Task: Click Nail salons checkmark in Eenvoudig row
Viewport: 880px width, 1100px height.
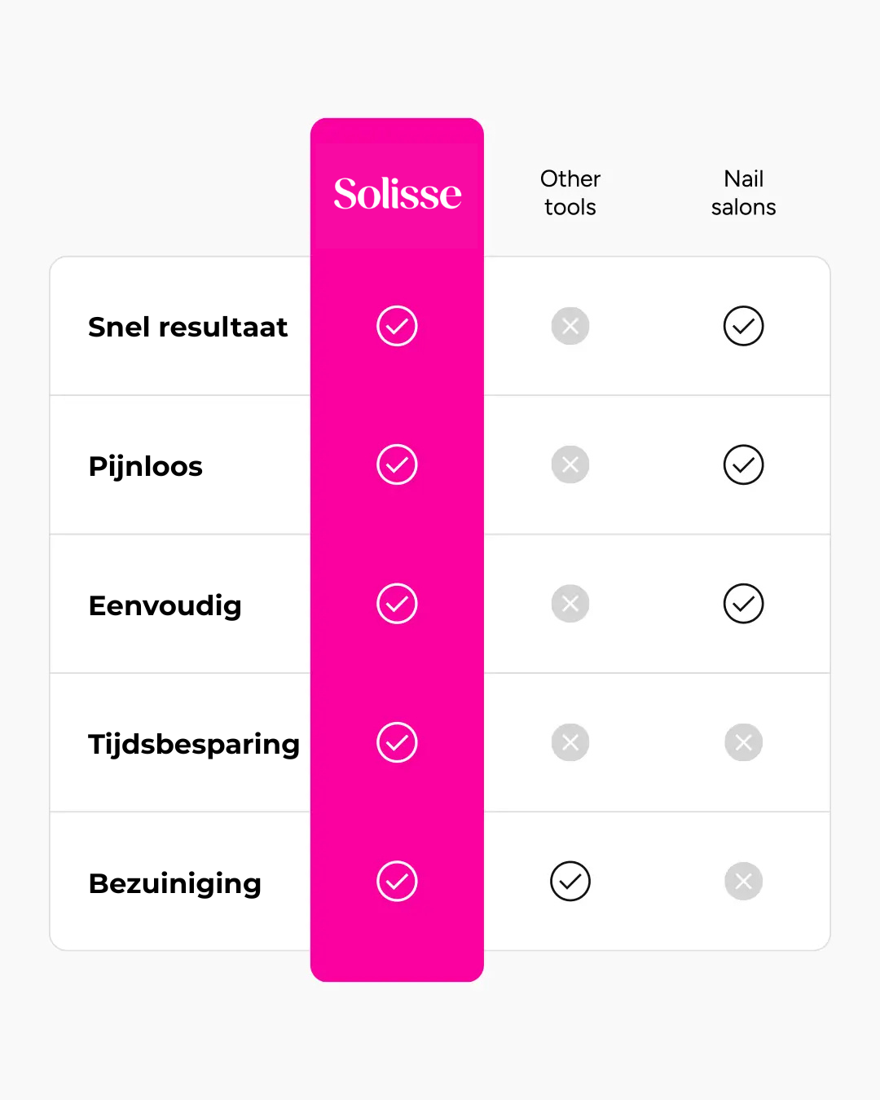Action: click(743, 604)
